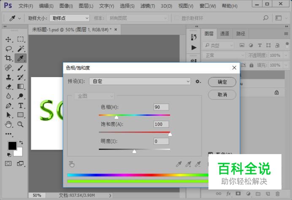Viewport: 292px width, 200px height.
Task: Click the link layers icon
Action: pos(219,194)
